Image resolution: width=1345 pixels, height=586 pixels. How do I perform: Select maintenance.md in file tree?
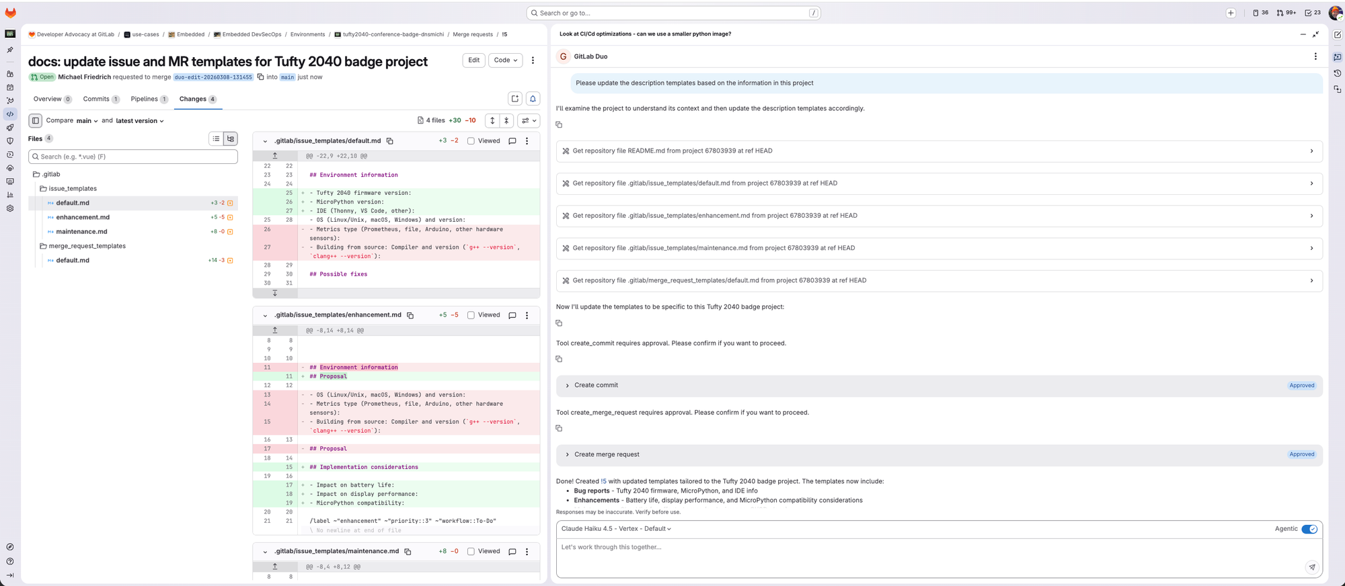click(x=81, y=232)
